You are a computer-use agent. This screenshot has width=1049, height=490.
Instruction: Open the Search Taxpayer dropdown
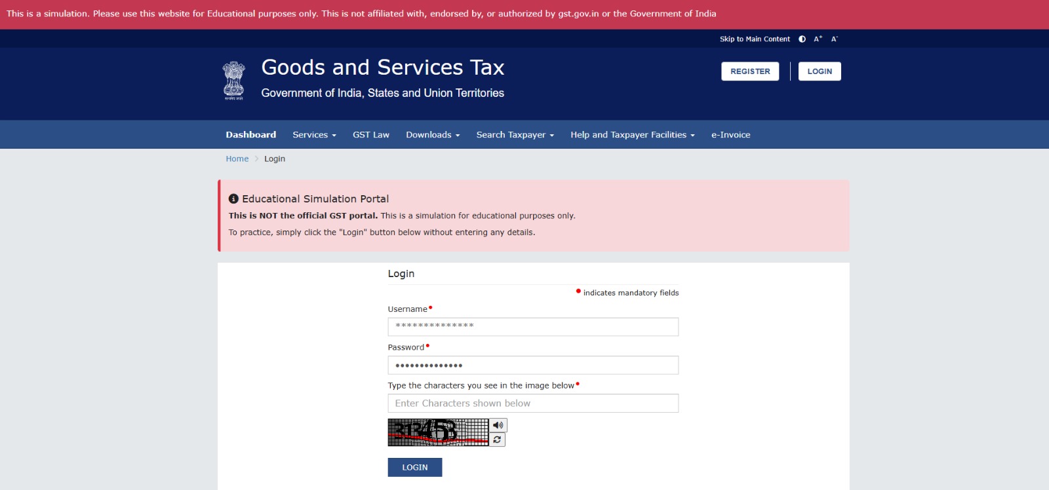515,135
